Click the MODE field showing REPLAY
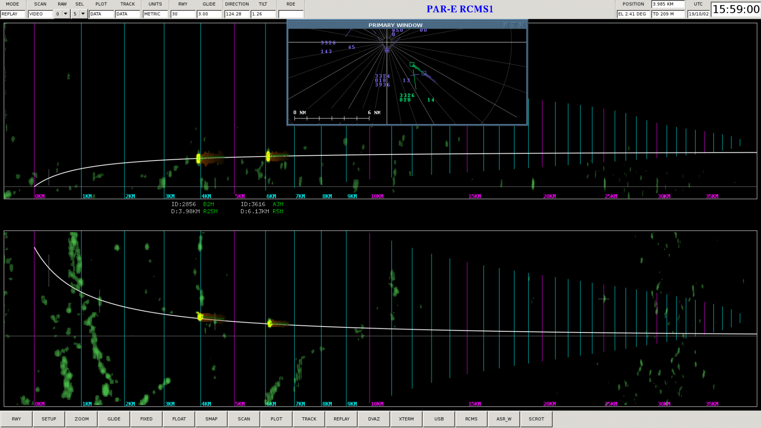Image resolution: width=761 pixels, height=428 pixels. [13, 14]
